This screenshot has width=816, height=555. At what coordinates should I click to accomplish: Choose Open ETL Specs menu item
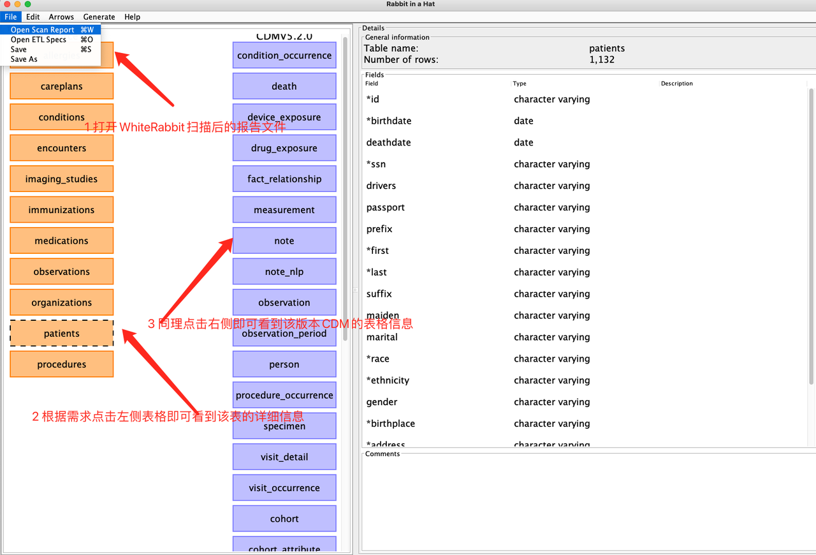tap(38, 40)
